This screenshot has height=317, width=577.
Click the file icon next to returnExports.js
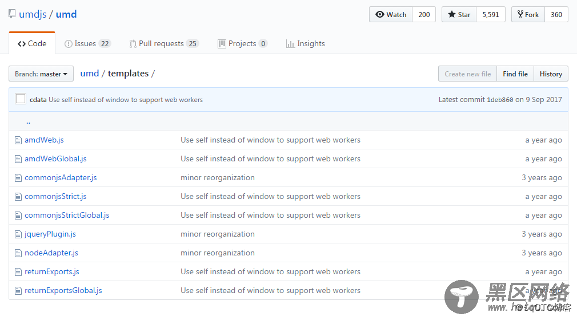tap(18, 272)
